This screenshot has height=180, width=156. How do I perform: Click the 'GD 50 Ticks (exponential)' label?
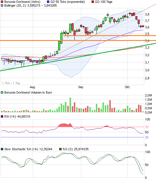pyautogui.click(x=68, y=2)
